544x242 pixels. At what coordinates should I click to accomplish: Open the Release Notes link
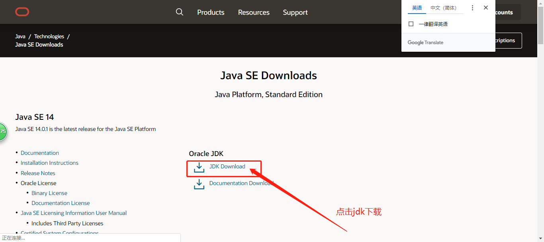coord(38,173)
